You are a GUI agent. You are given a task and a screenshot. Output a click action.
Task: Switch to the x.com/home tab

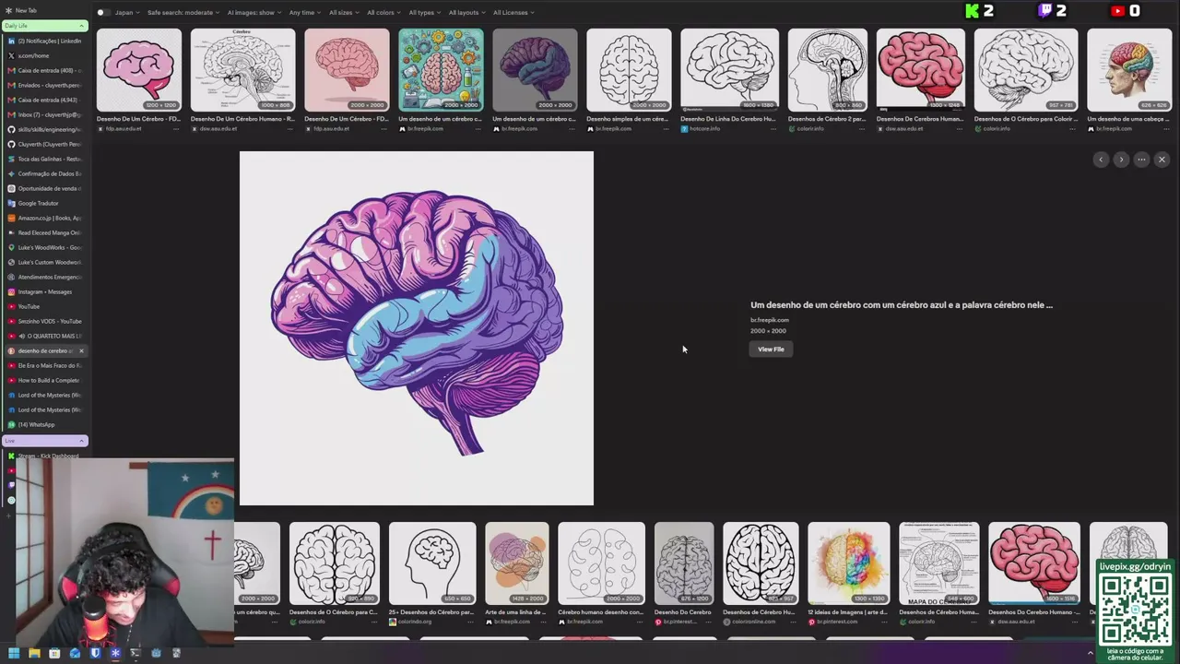point(46,55)
